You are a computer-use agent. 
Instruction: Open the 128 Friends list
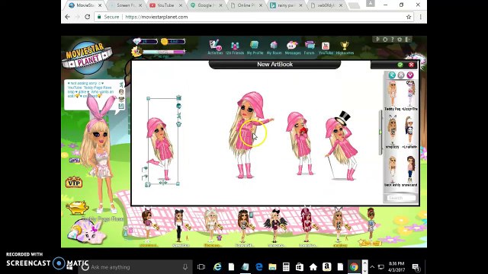tap(235, 48)
